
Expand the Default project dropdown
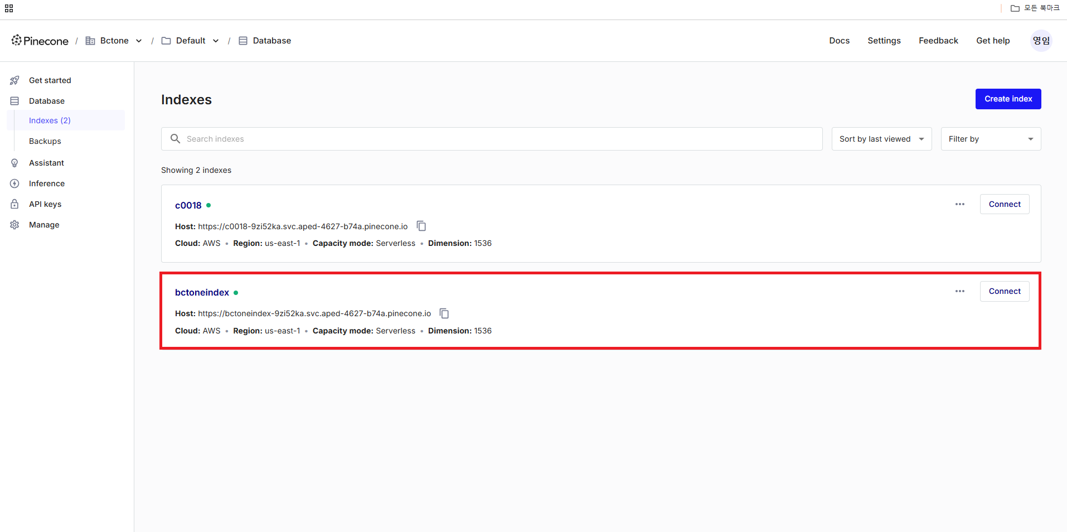[216, 41]
